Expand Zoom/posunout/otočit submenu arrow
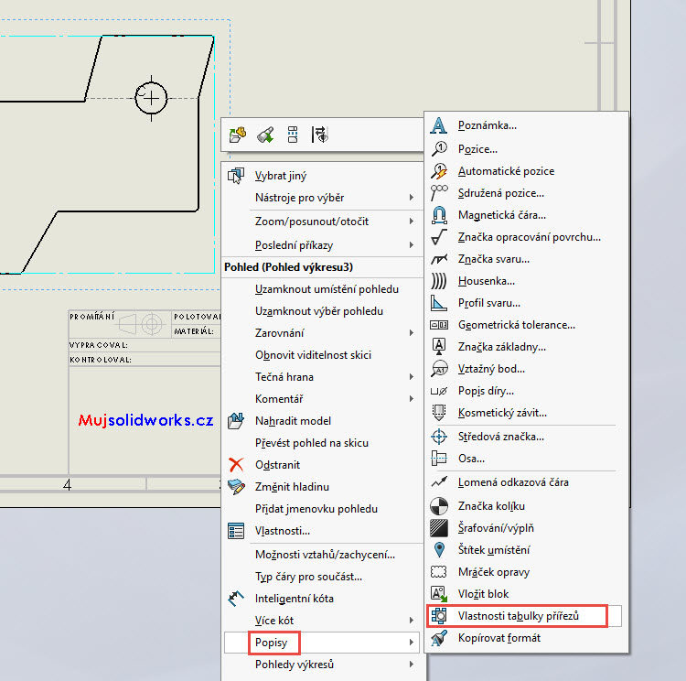This screenshot has height=681, width=686. click(x=412, y=222)
